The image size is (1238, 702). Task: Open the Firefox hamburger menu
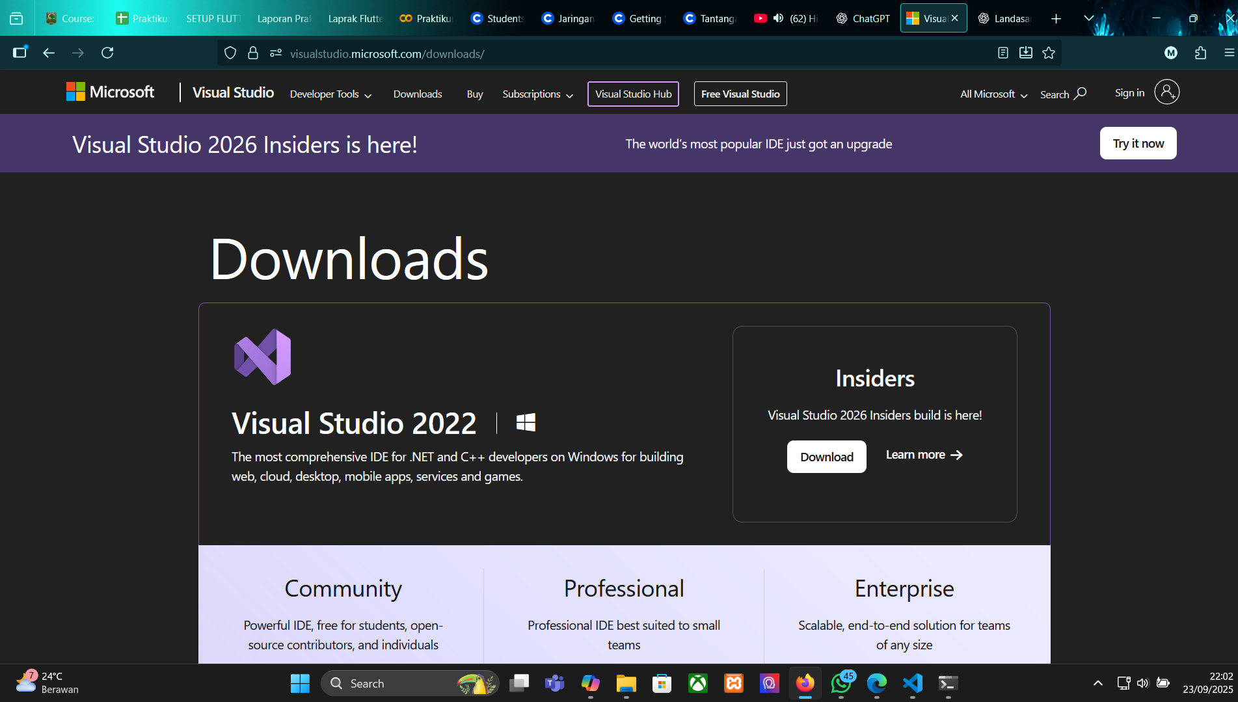click(x=1228, y=53)
